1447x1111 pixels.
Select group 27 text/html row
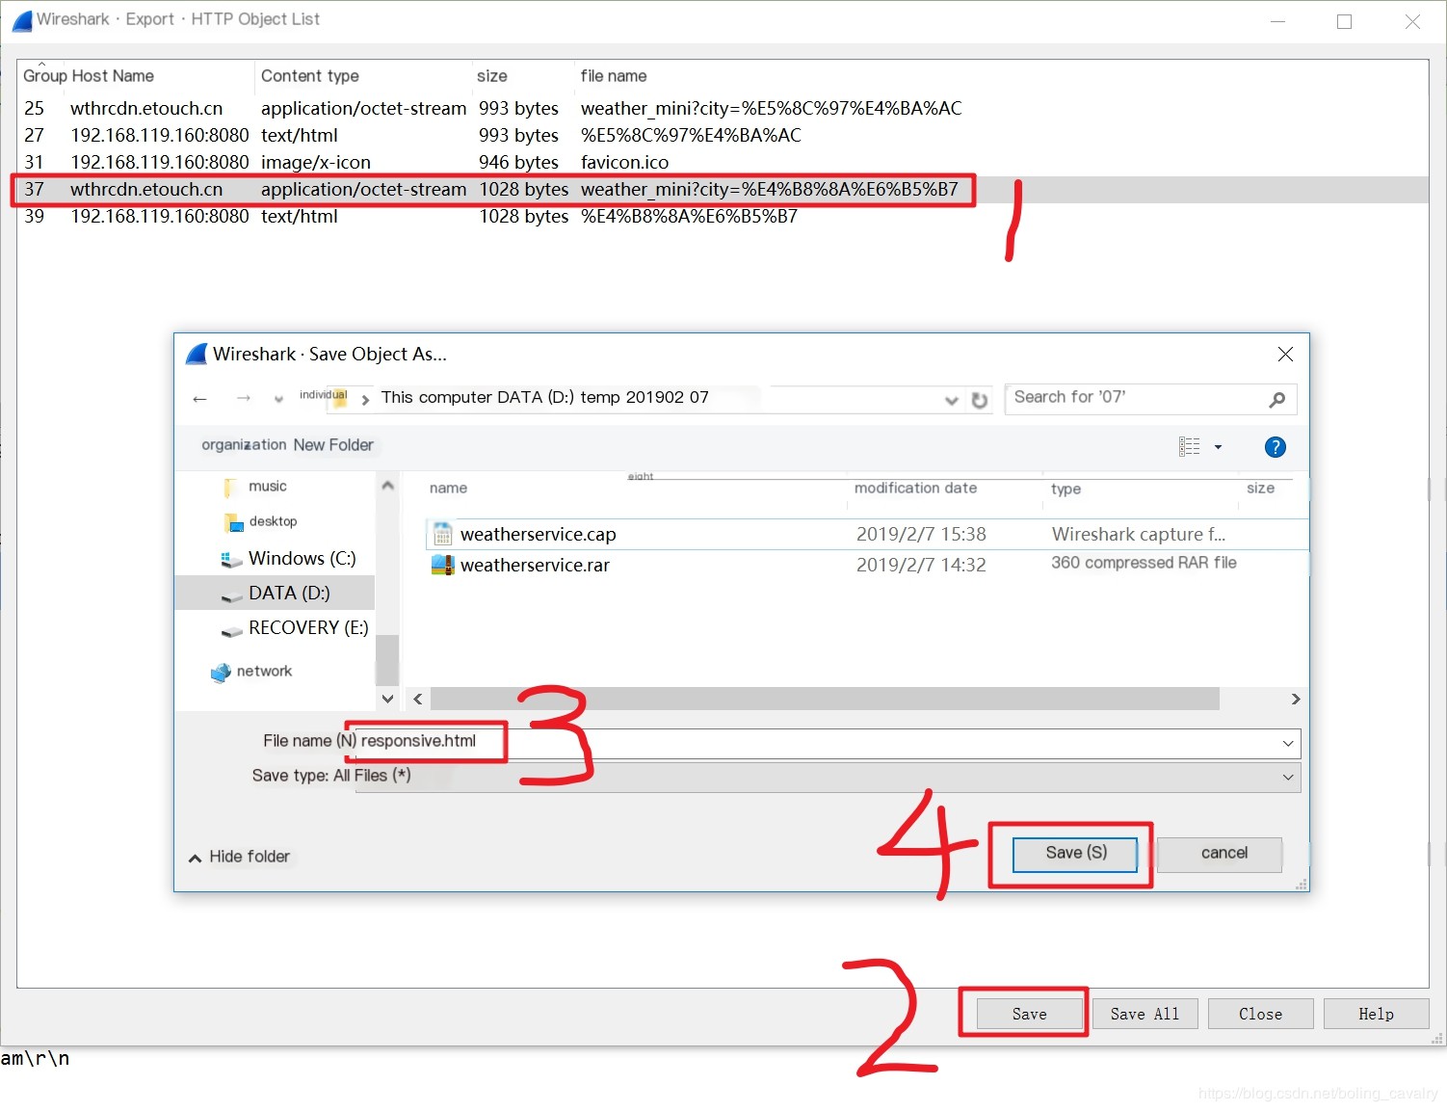tap(723, 135)
